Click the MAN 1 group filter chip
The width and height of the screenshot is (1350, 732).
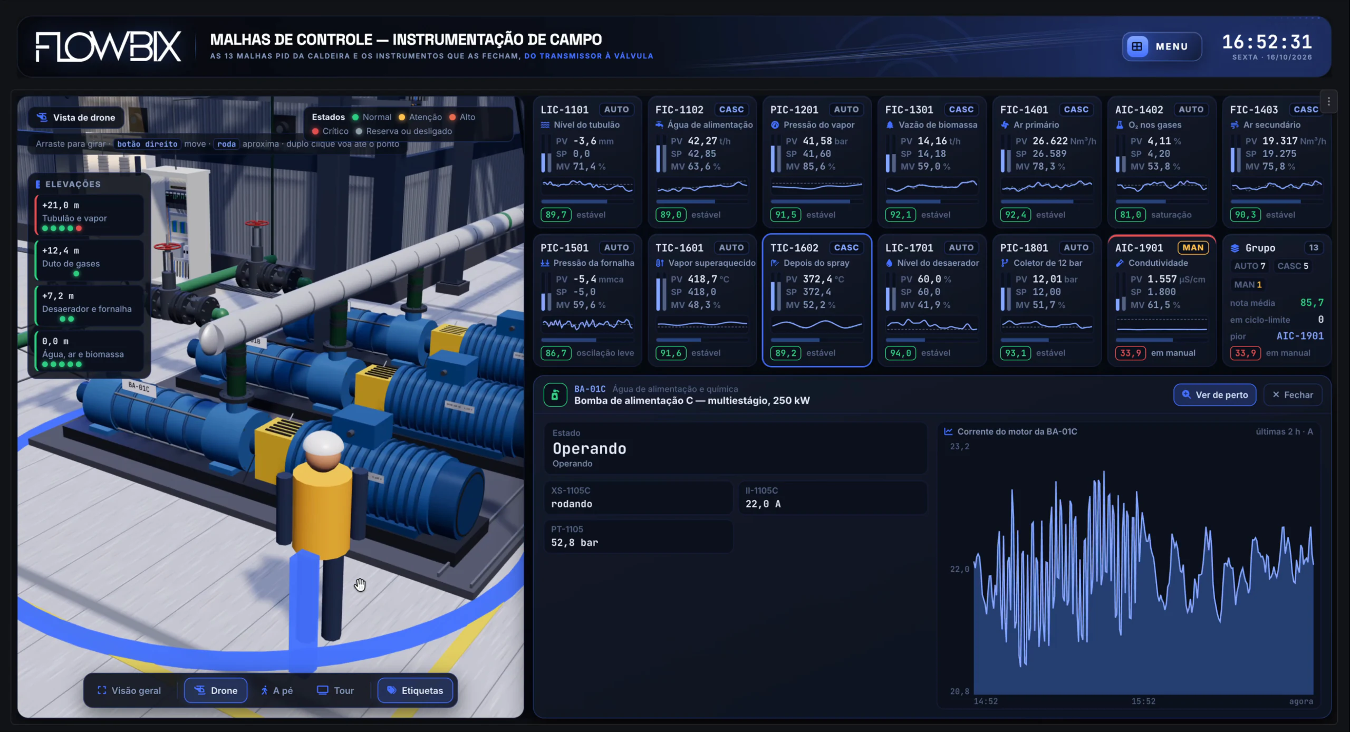1248,285
